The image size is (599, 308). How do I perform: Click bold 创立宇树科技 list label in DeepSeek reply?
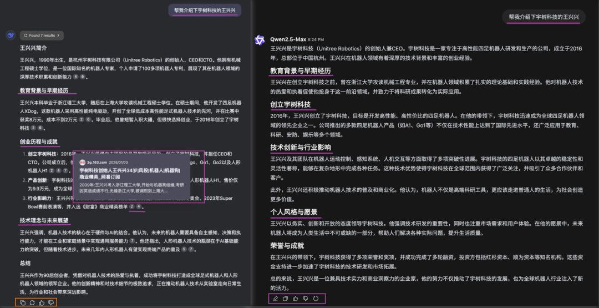[x=42, y=154]
